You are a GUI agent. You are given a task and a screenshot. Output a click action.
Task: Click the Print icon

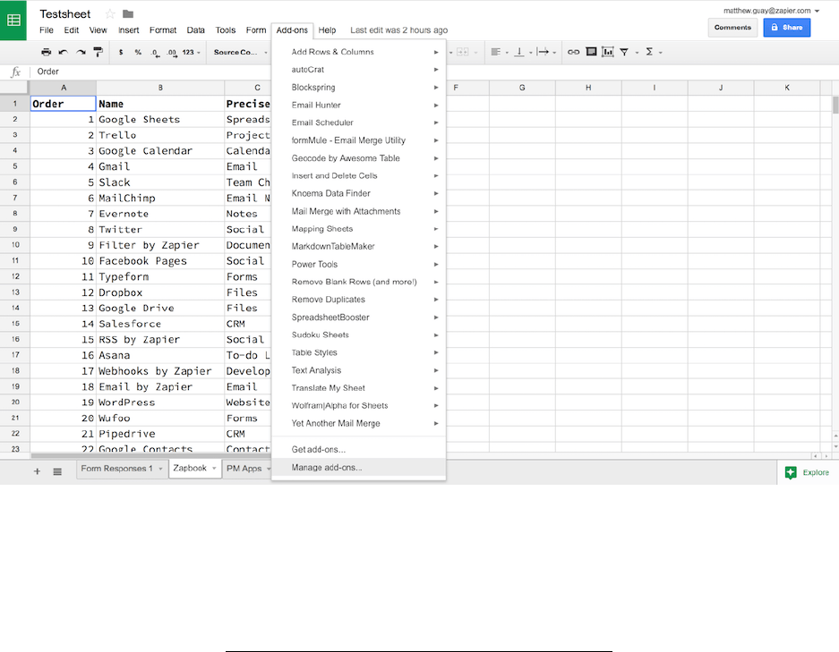(x=47, y=52)
